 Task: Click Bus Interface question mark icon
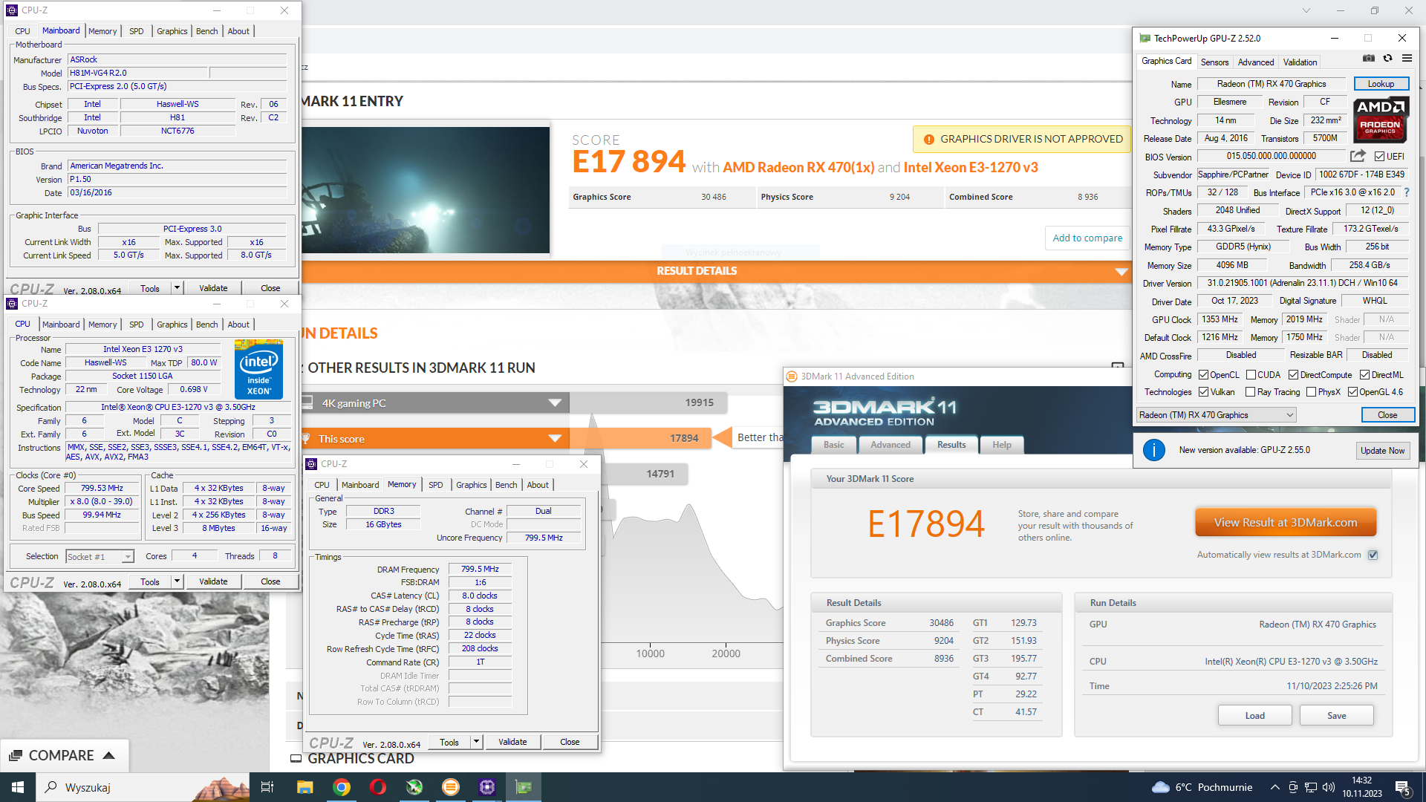tap(1407, 192)
